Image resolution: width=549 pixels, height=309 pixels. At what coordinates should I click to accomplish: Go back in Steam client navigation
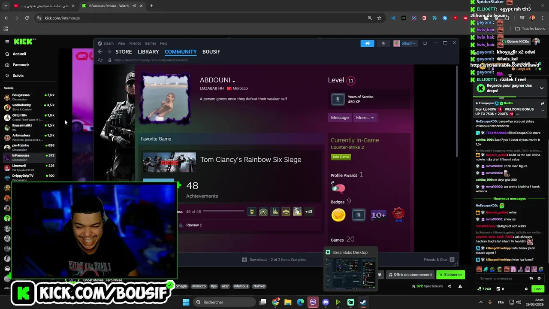click(100, 51)
